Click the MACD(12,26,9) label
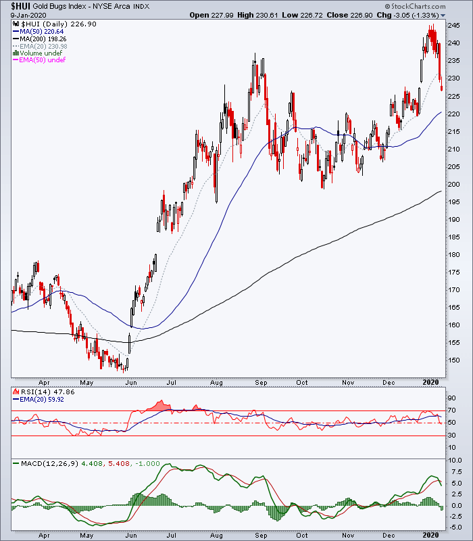The image size is (473, 541). (x=49, y=463)
